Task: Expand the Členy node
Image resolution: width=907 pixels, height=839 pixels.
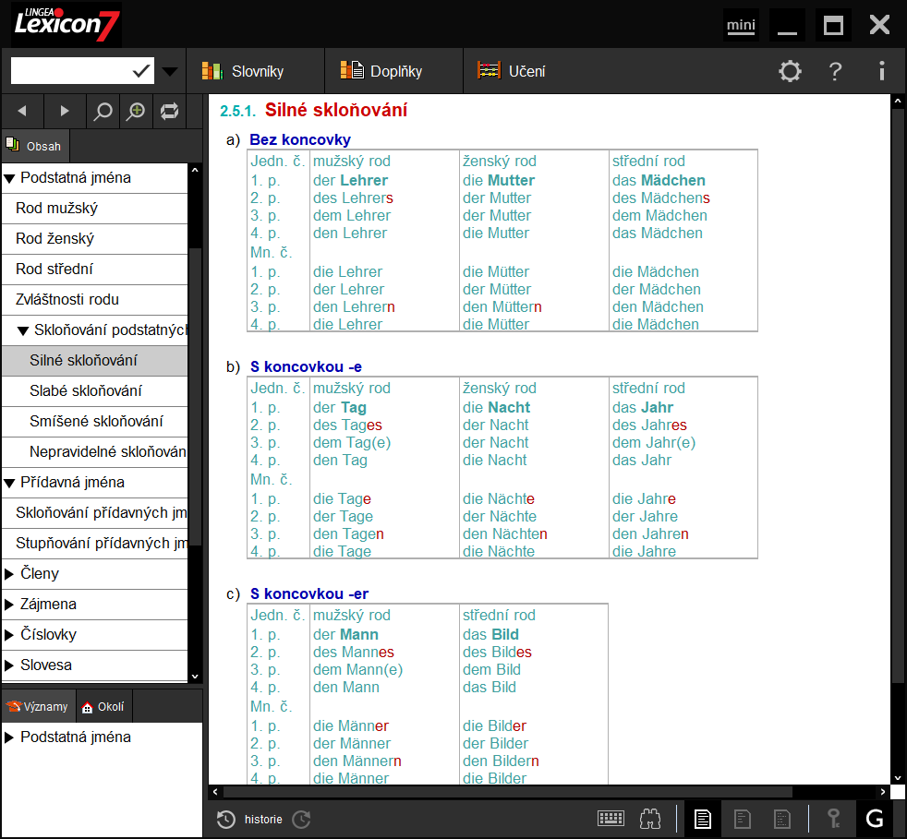Action: pos(9,573)
